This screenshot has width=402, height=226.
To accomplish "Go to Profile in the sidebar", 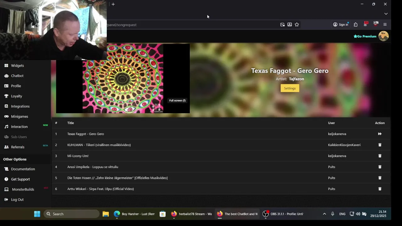I will (x=16, y=86).
